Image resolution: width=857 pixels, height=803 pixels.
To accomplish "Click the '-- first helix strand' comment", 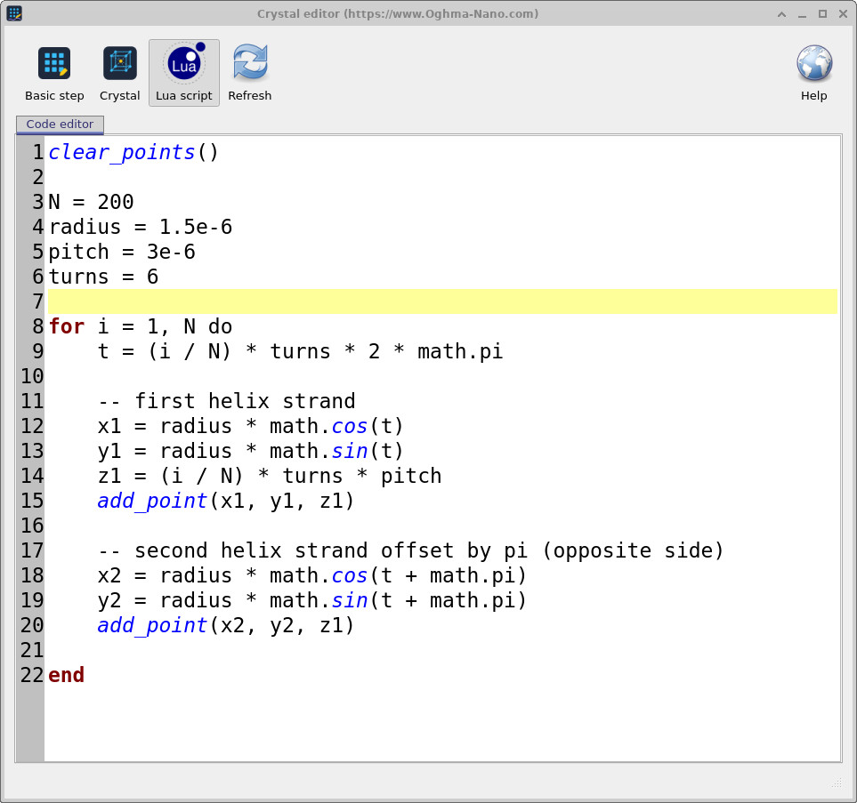I will (x=226, y=402).
